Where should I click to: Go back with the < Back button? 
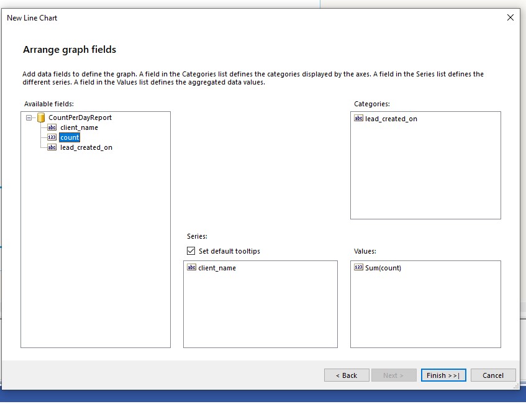(x=347, y=375)
